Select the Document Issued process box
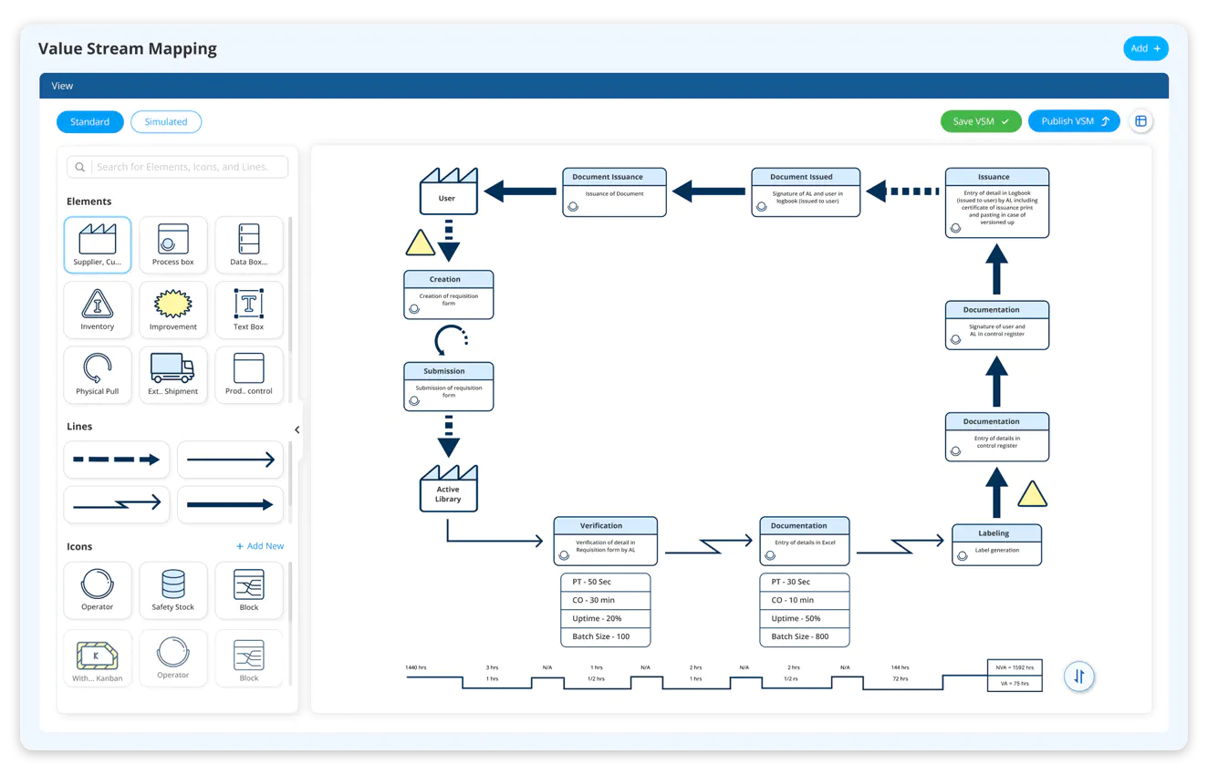The image size is (1208, 775). point(806,191)
